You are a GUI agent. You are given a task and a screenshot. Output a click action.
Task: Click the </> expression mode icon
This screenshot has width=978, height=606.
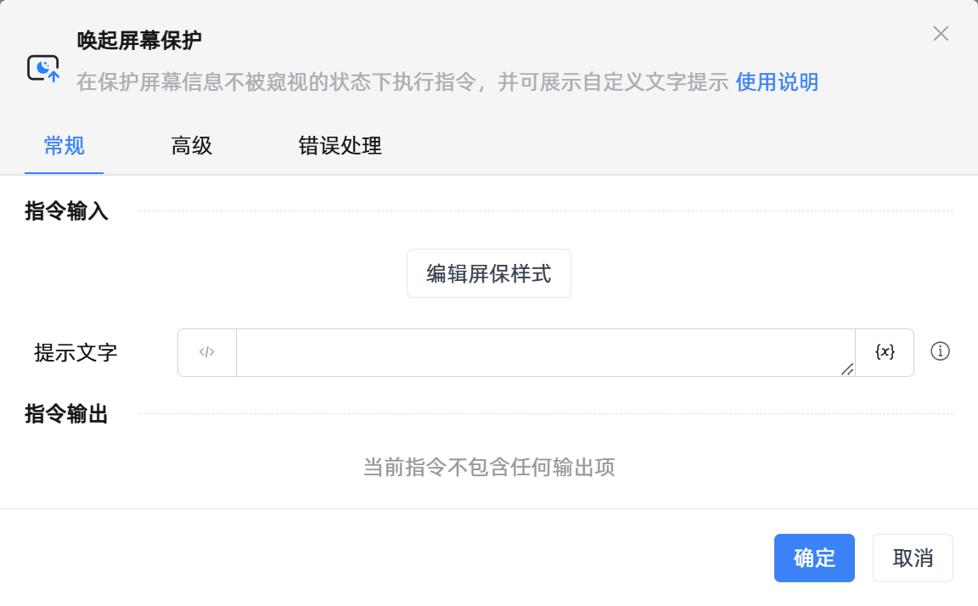tap(206, 352)
